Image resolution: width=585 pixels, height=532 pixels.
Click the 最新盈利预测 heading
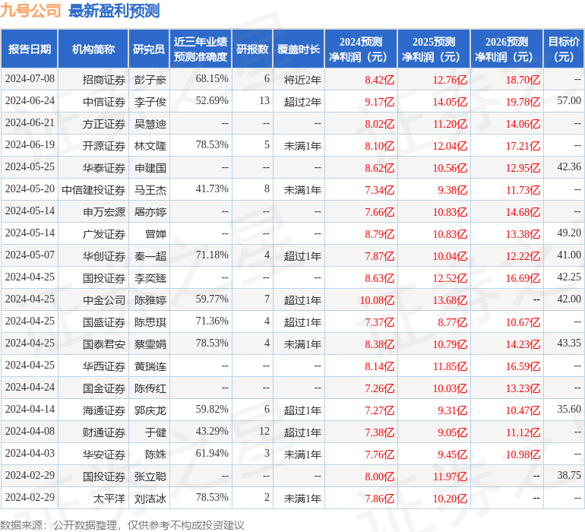tap(114, 11)
